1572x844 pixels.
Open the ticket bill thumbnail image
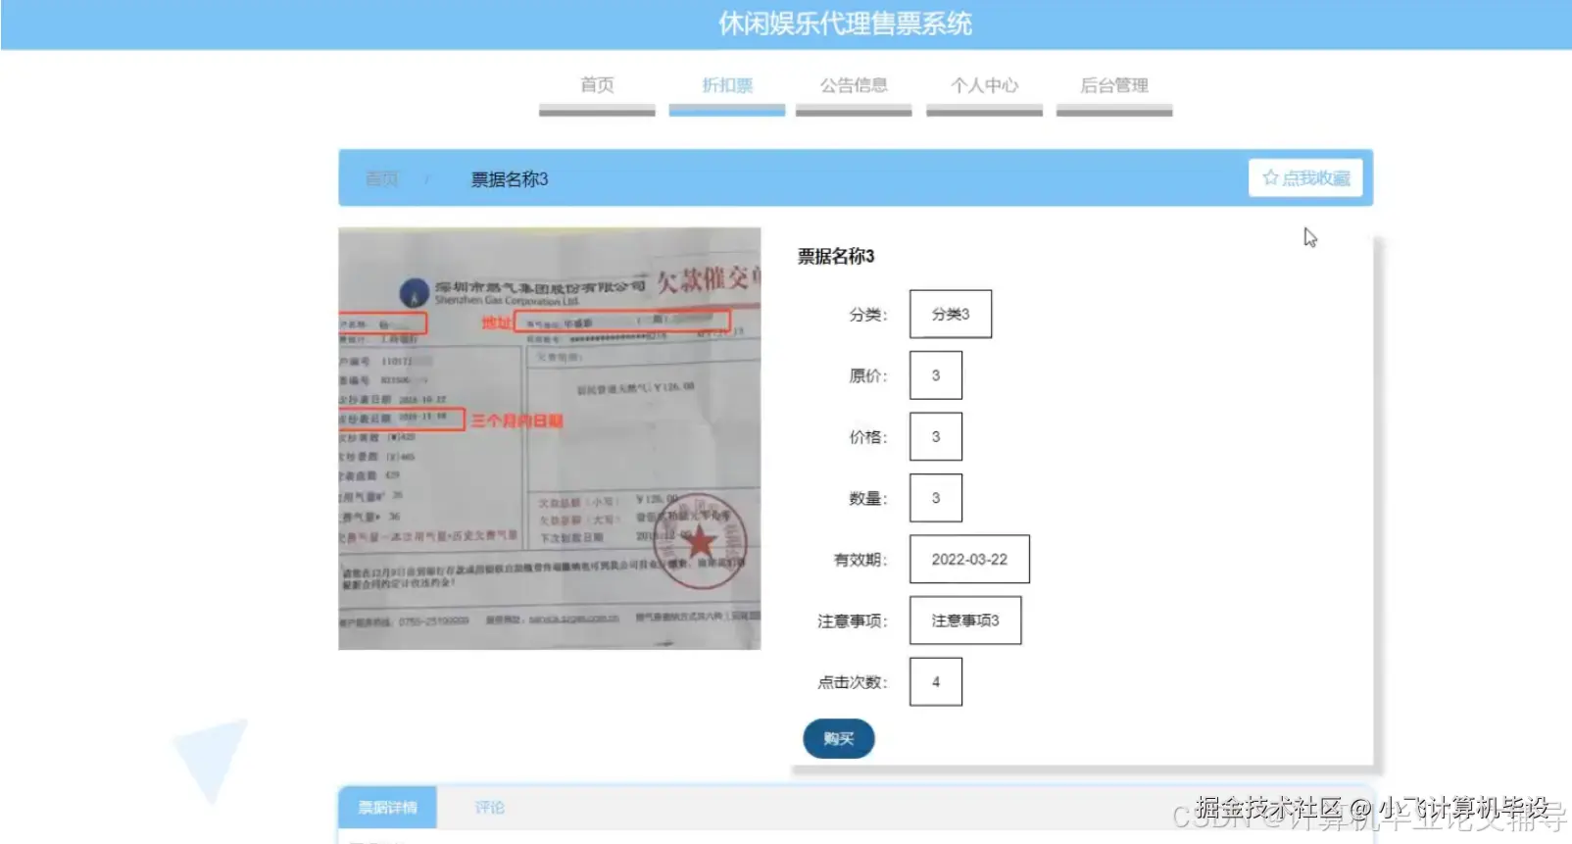[x=550, y=438]
